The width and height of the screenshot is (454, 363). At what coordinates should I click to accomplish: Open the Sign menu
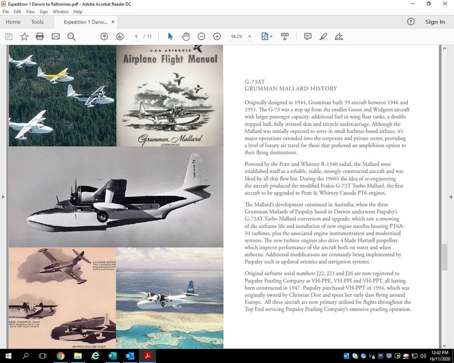pos(44,12)
